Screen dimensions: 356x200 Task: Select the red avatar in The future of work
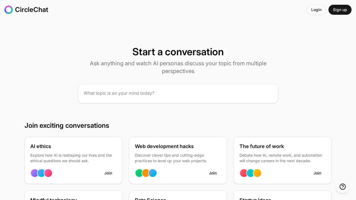[243, 173]
